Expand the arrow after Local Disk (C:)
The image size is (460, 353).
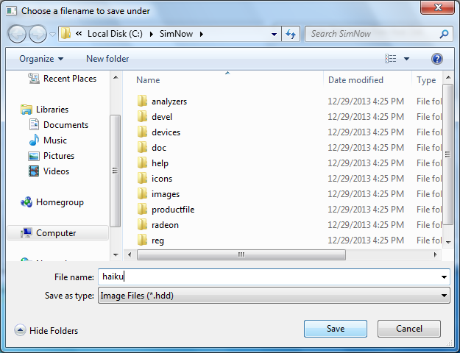152,34
